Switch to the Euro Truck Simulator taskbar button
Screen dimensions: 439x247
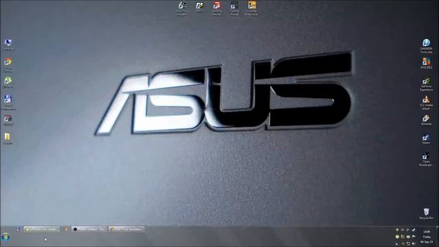[126, 229]
